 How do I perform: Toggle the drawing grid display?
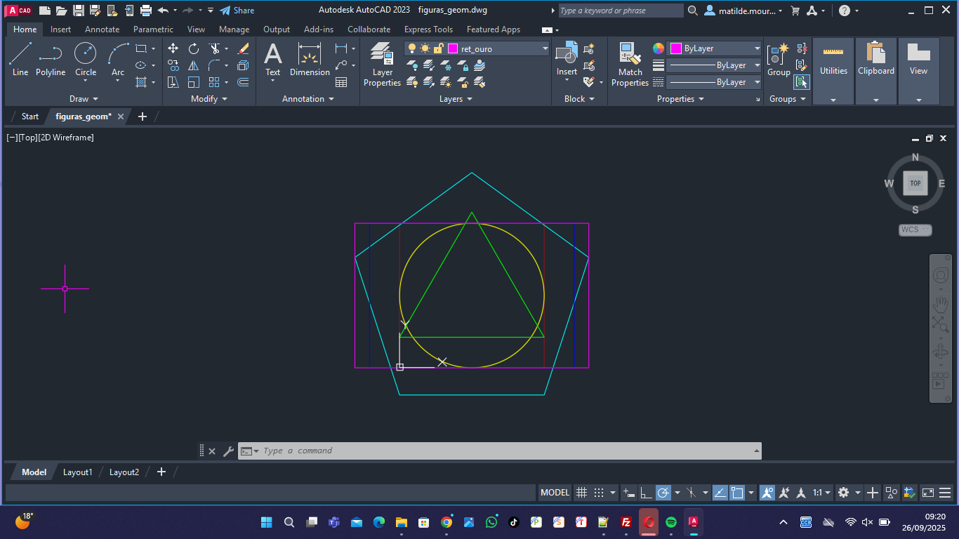(581, 493)
